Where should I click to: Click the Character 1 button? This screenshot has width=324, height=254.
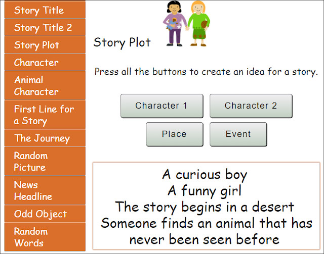(162, 106)
